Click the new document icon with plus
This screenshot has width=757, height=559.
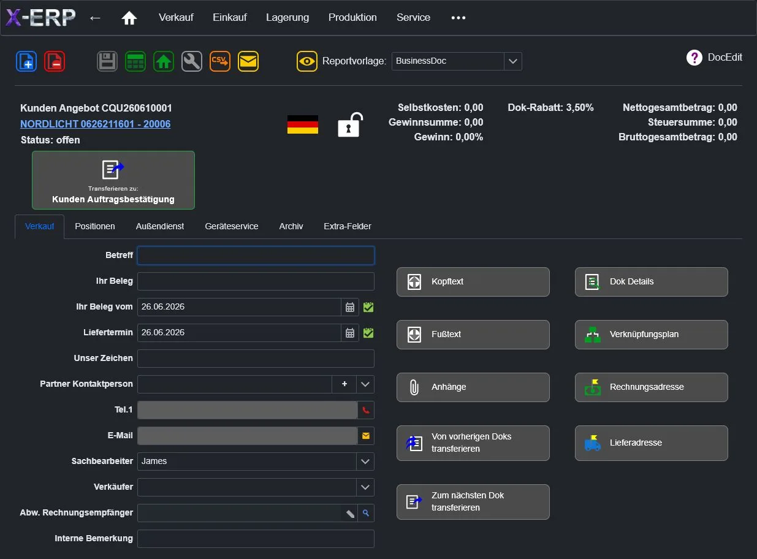(26, 61)
